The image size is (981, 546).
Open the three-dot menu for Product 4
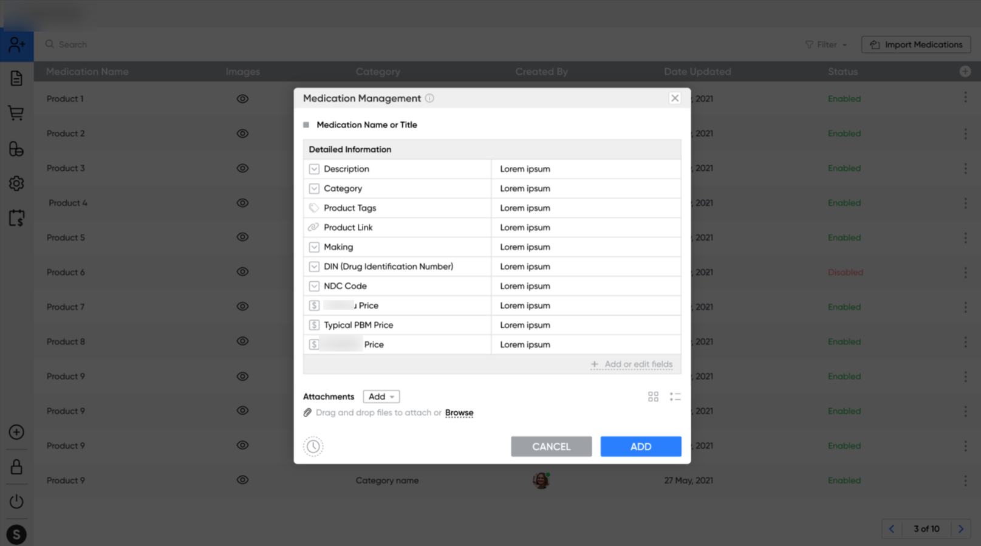click(x=965, y=203)
